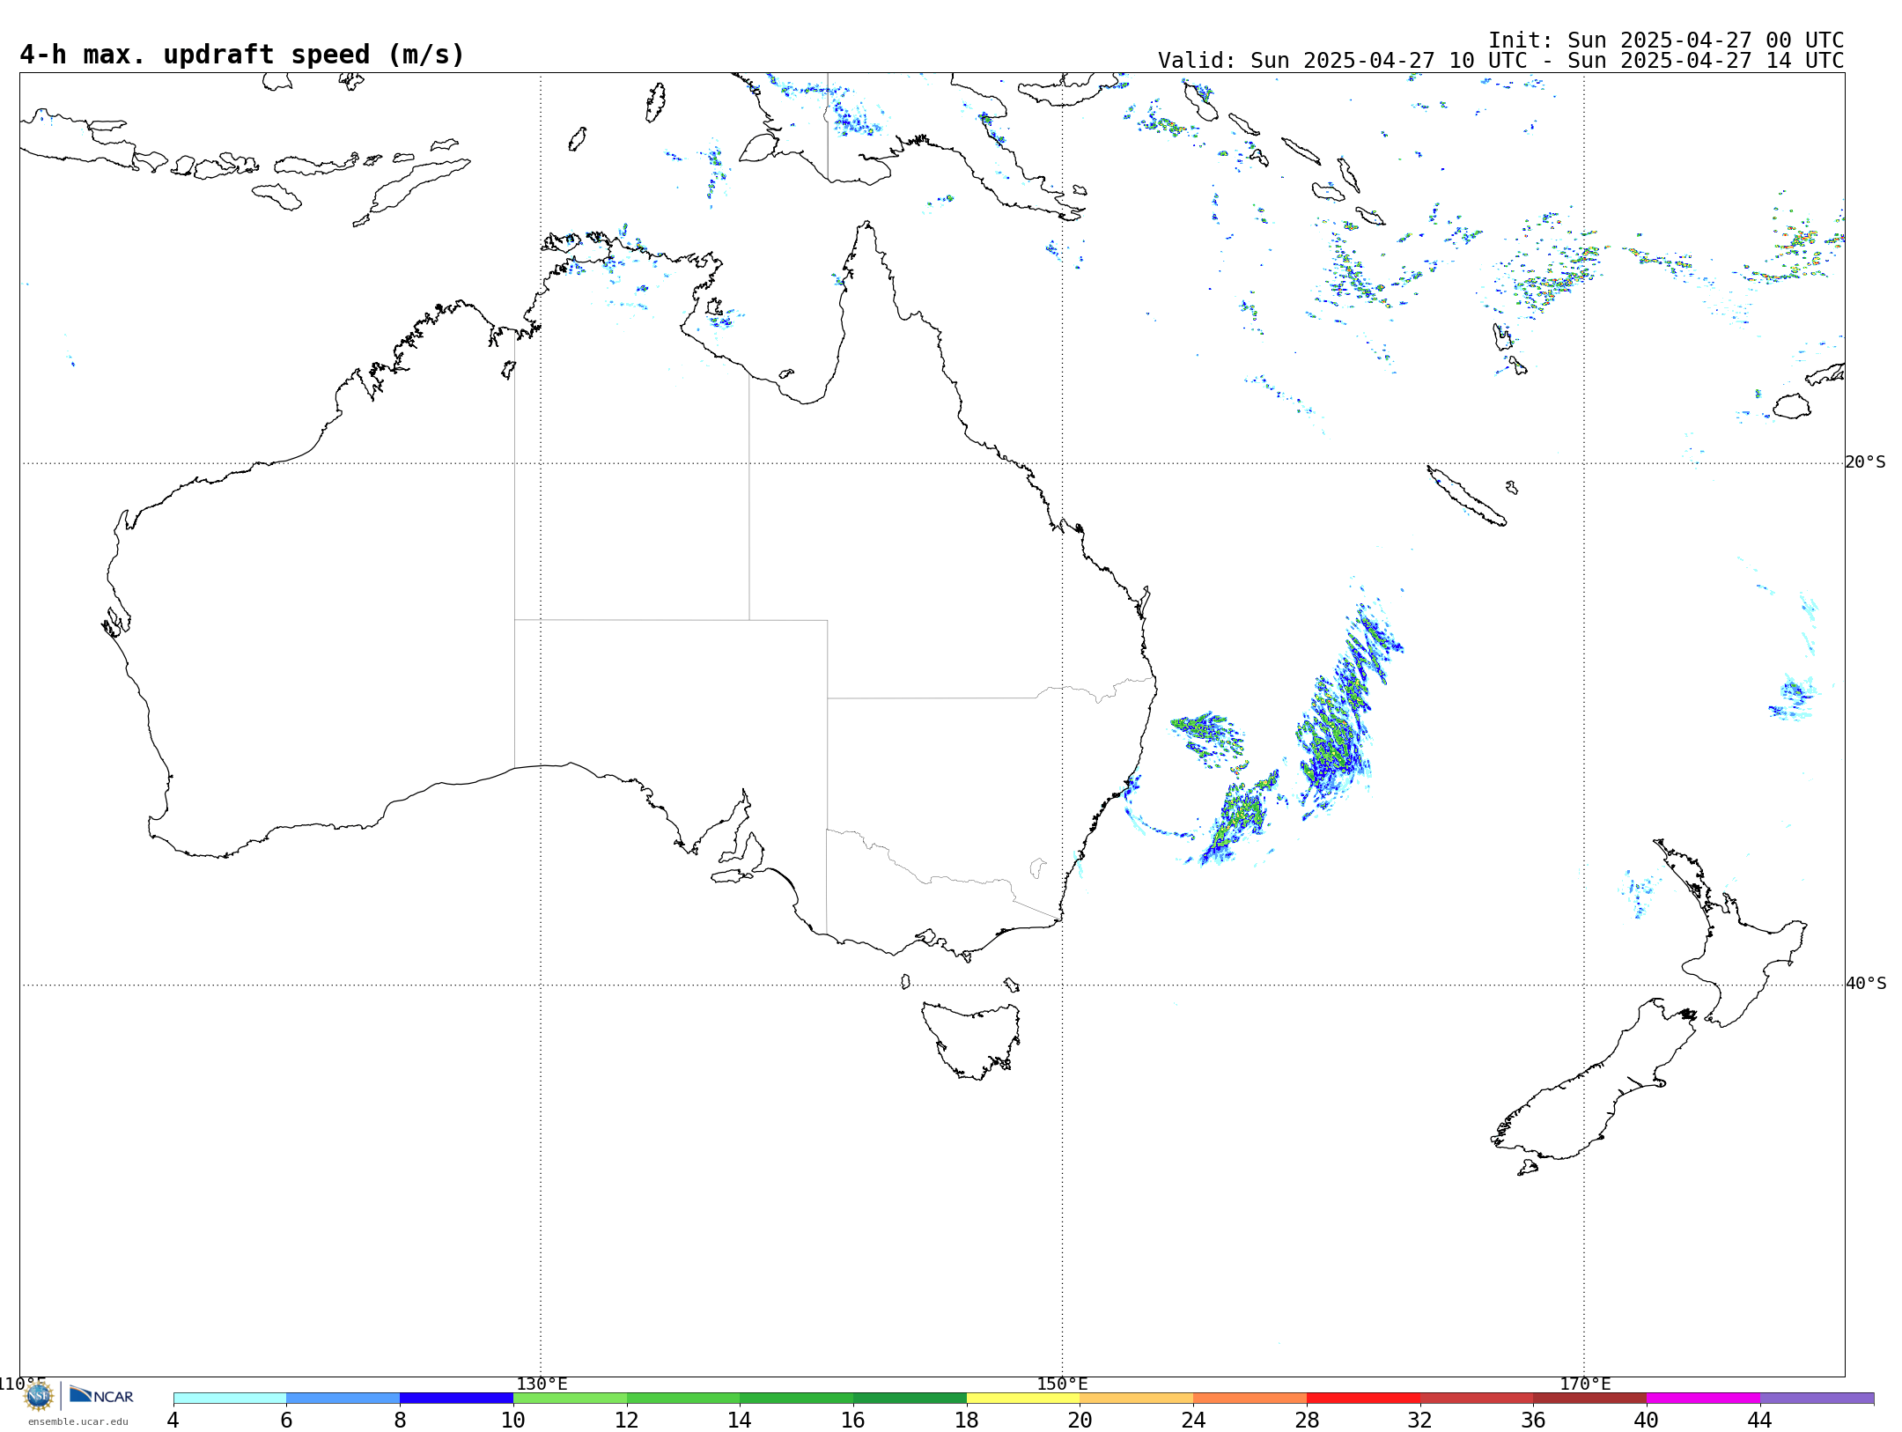Click the colorbar tick label '36'
Screen dimensions: 1902x1432
(x=1534, y=1421)
